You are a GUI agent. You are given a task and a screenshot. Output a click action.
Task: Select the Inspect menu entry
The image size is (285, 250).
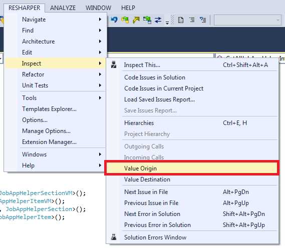(x=56, y=63)
